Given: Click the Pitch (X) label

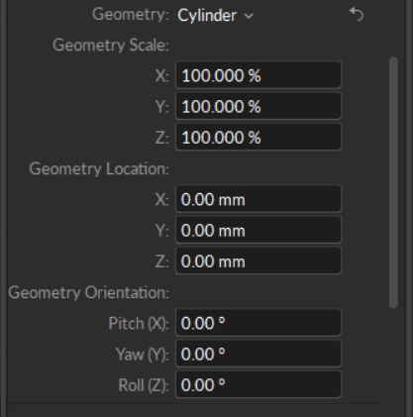Looking at the screenshot, I should click(139, 323).
